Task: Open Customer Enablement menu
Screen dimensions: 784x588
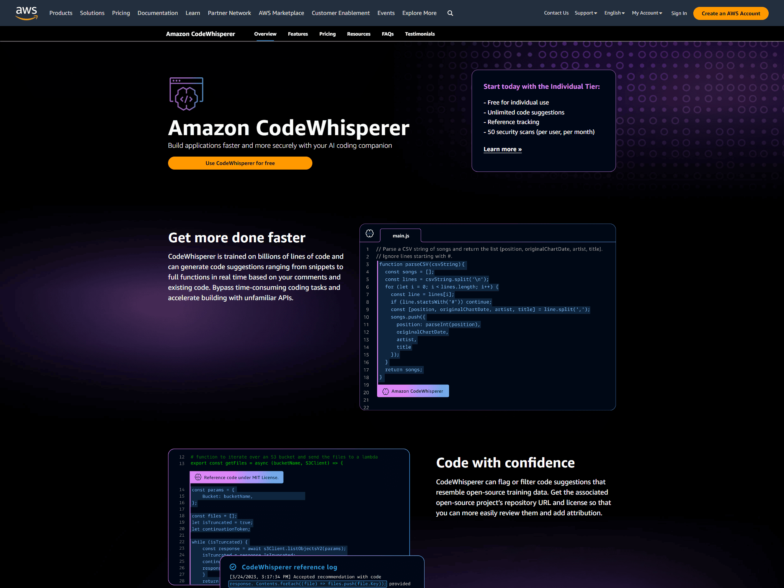Action: point(341,13)
